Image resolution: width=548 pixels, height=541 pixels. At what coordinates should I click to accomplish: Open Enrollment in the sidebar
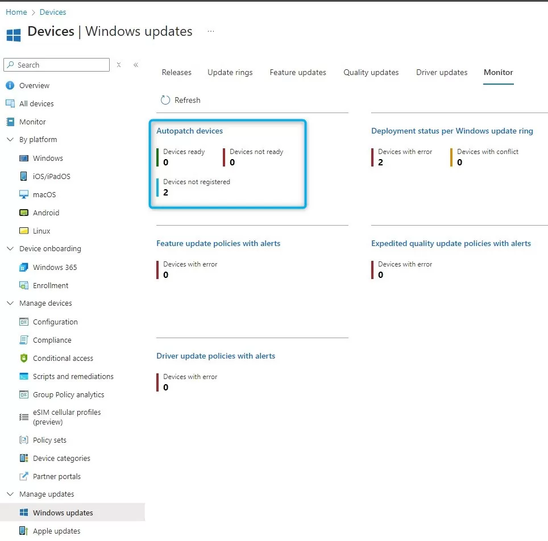click(x=51, y=285)
